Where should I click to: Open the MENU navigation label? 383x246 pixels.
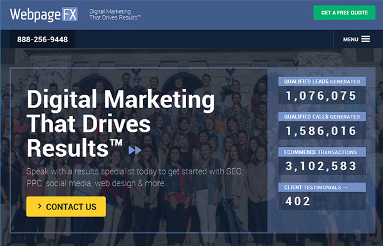point(350,40)
